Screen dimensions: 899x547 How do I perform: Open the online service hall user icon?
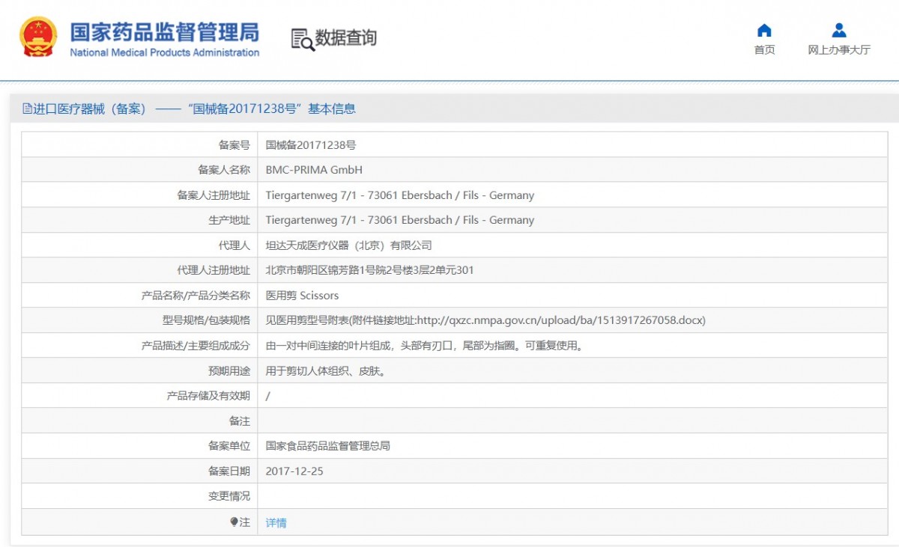click(x=839, y=31)
